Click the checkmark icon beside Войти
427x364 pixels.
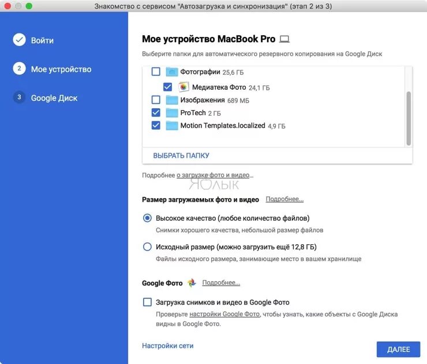(x=20, y=40)
